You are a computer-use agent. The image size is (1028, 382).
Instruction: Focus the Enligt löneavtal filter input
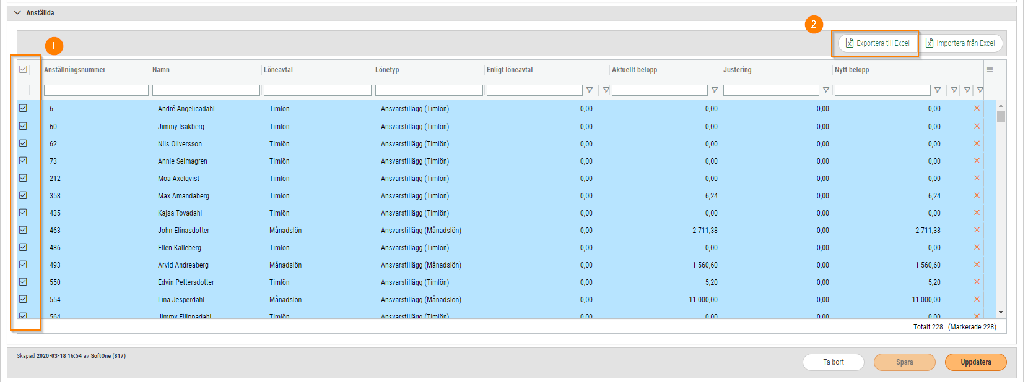534,90
